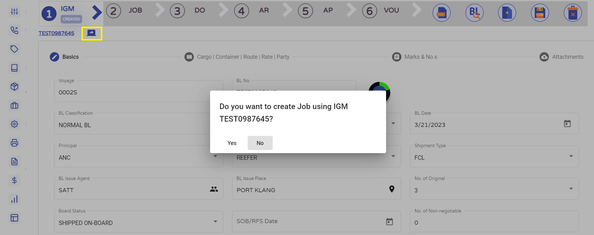This screenshot has width=594, height=235.
Task: Open the Board Status dropdown
Action: pyautogui.click(x=215, y=222)
